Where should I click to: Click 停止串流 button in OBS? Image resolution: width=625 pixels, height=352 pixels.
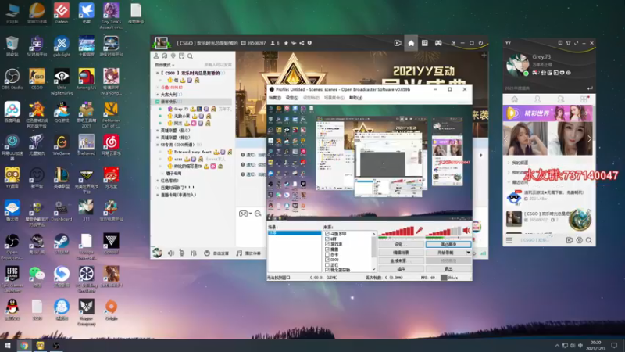pos(448,244)
